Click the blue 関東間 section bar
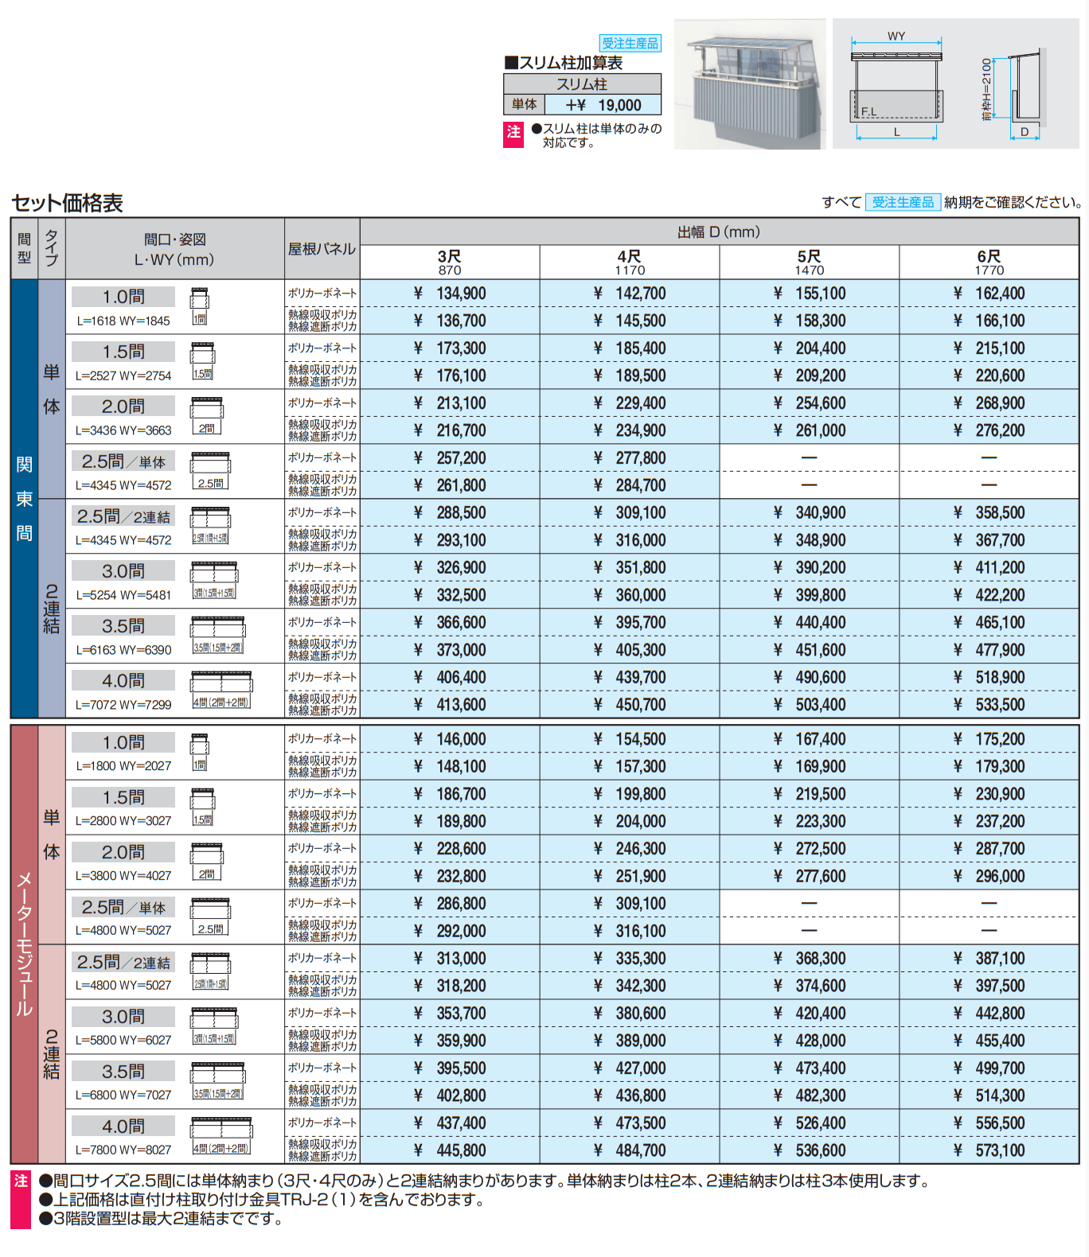The height and width of the screenshot is (1257, 1089). click(x=24, y=498)
